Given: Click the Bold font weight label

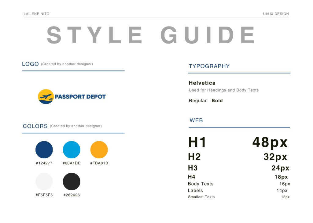Looking at the screenshot, I should tap(217, 101).
